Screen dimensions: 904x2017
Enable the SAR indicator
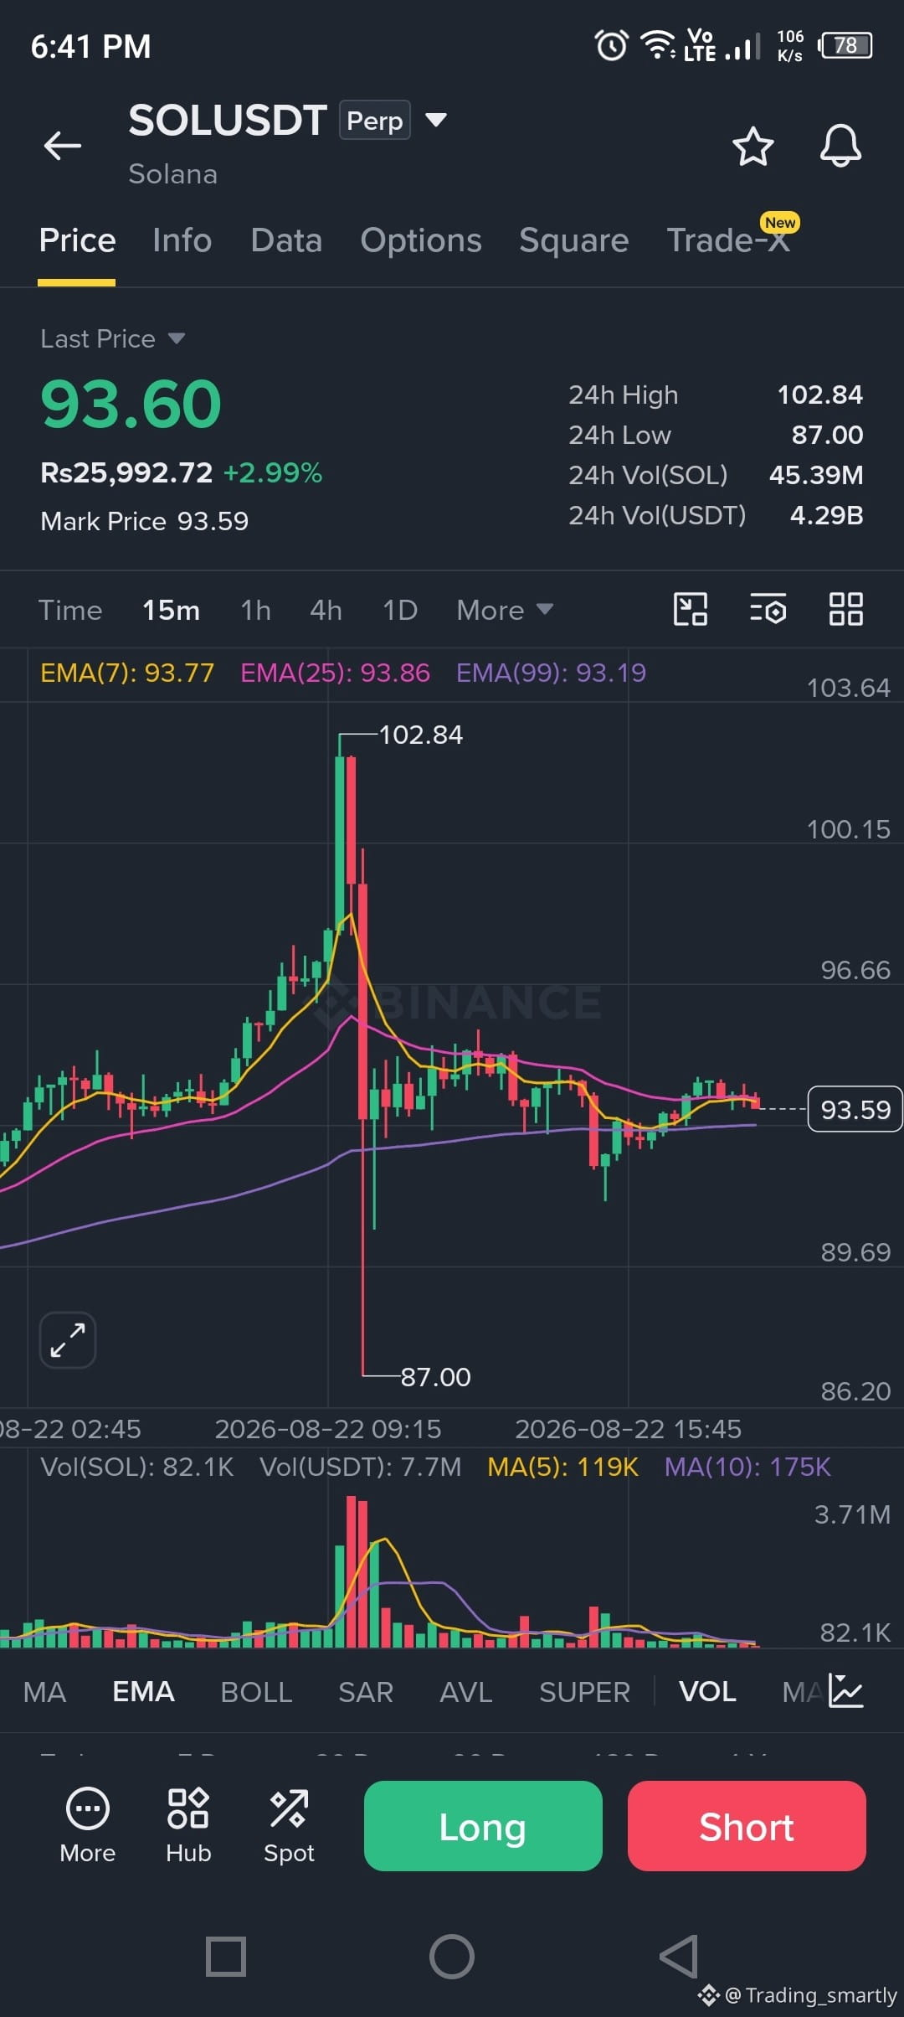tap(366, 1692)
